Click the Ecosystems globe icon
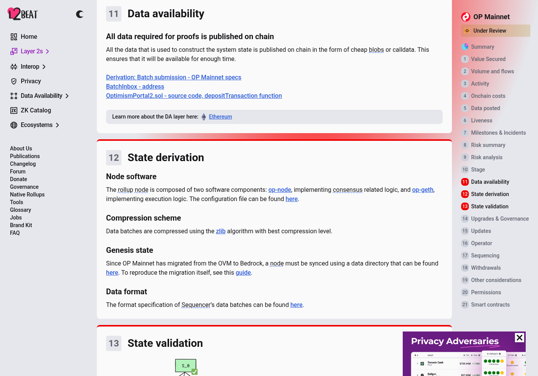The image size is (538, 376). (x=14, y=125)
